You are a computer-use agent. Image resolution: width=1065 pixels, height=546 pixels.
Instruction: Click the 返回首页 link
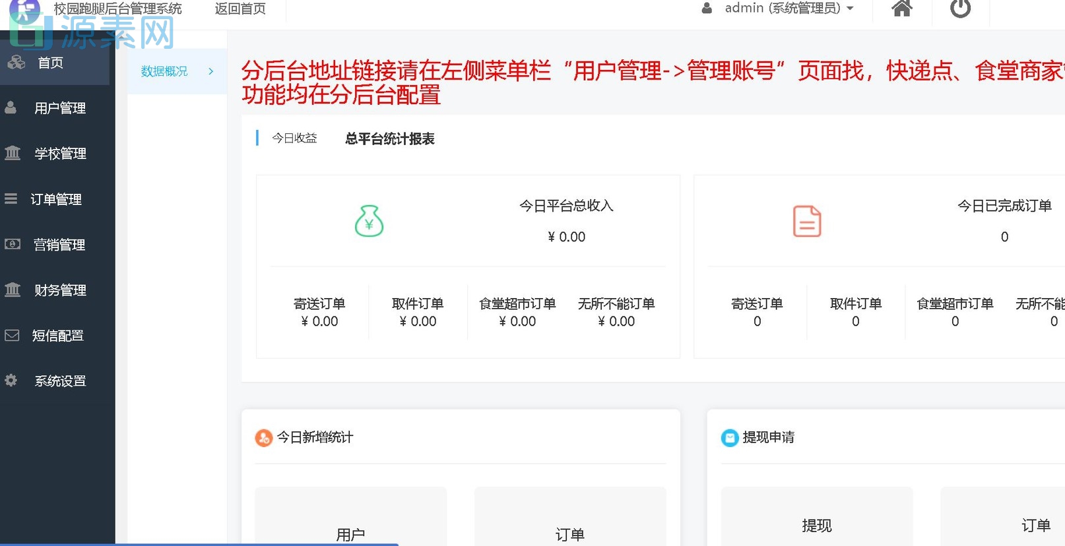[240, 9]
